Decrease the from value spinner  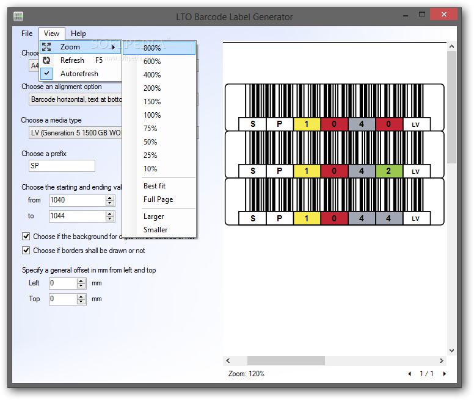tap(110, 203)
